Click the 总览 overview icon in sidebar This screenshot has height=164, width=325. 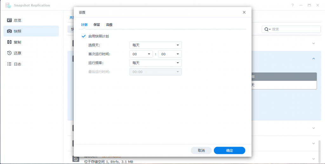pos(10,20)
